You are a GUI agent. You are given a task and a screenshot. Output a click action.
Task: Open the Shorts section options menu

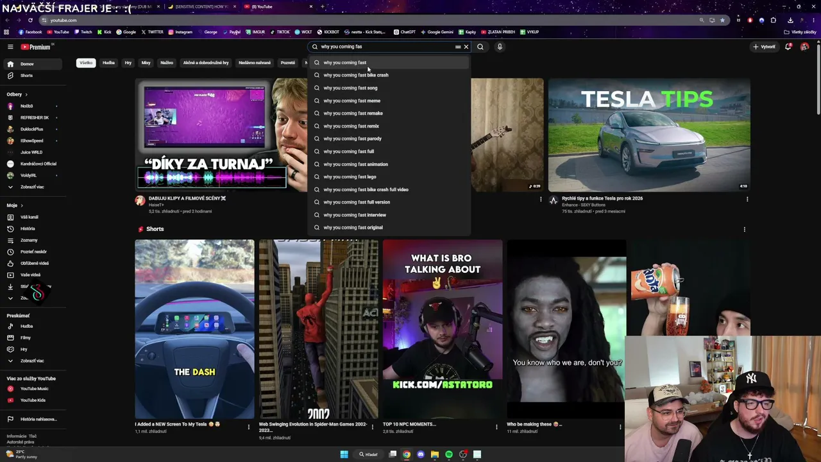click(744, 229)
